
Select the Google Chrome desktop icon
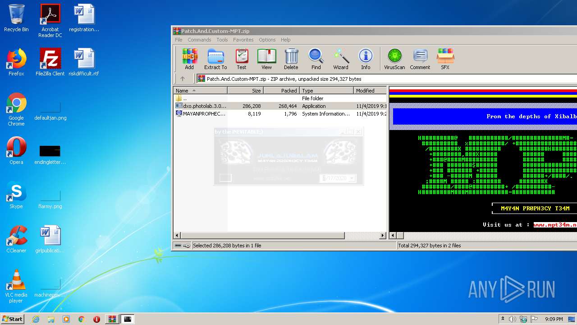coord(16,109)
